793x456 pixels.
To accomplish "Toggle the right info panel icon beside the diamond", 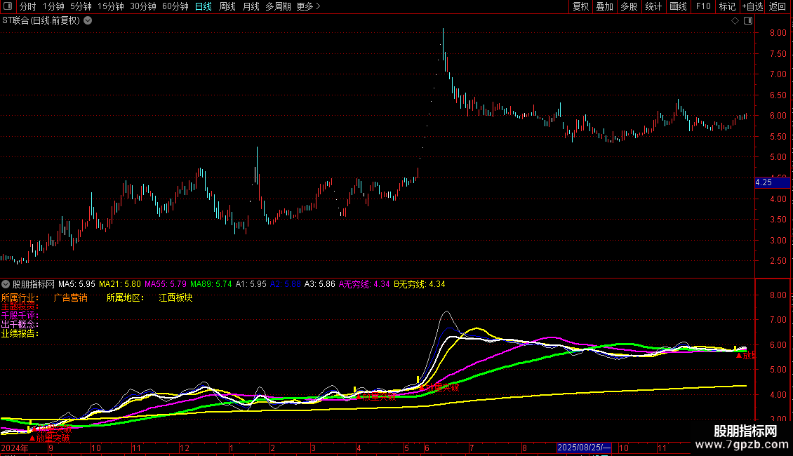I will (x=748, y=21).
